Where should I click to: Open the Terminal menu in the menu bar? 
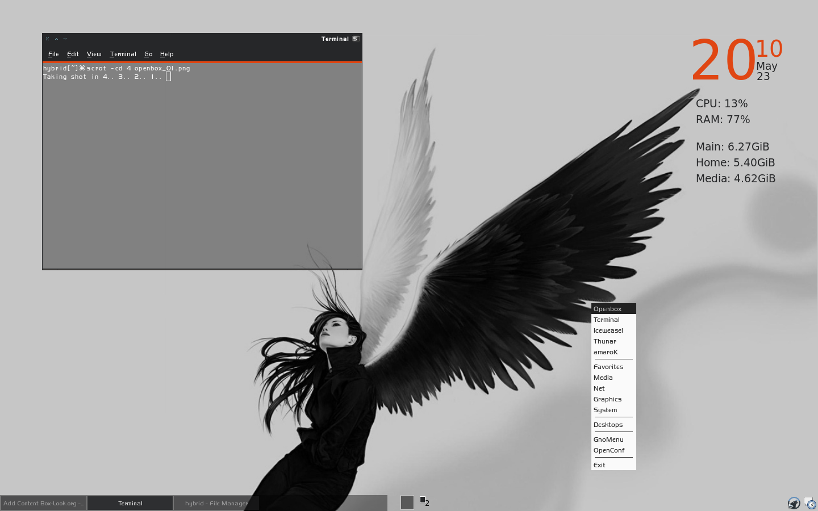(x=123, y=54)
